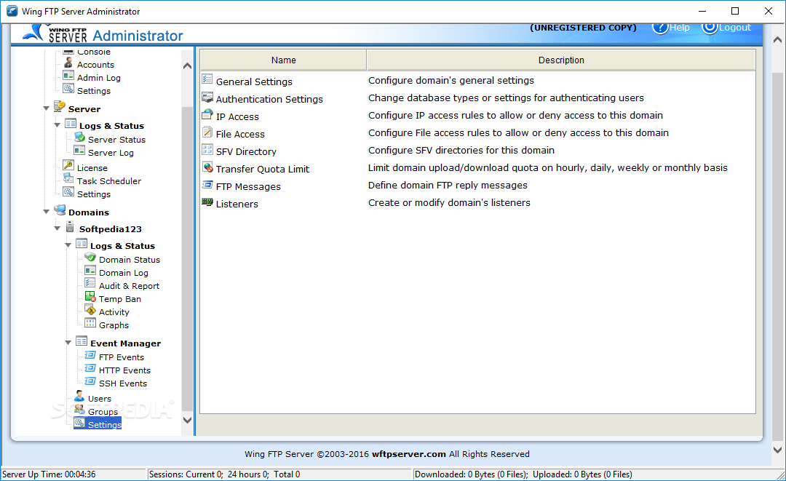Collapse server Logs & Status node
Screen dimensions: 786x481
tap(57, 124)
